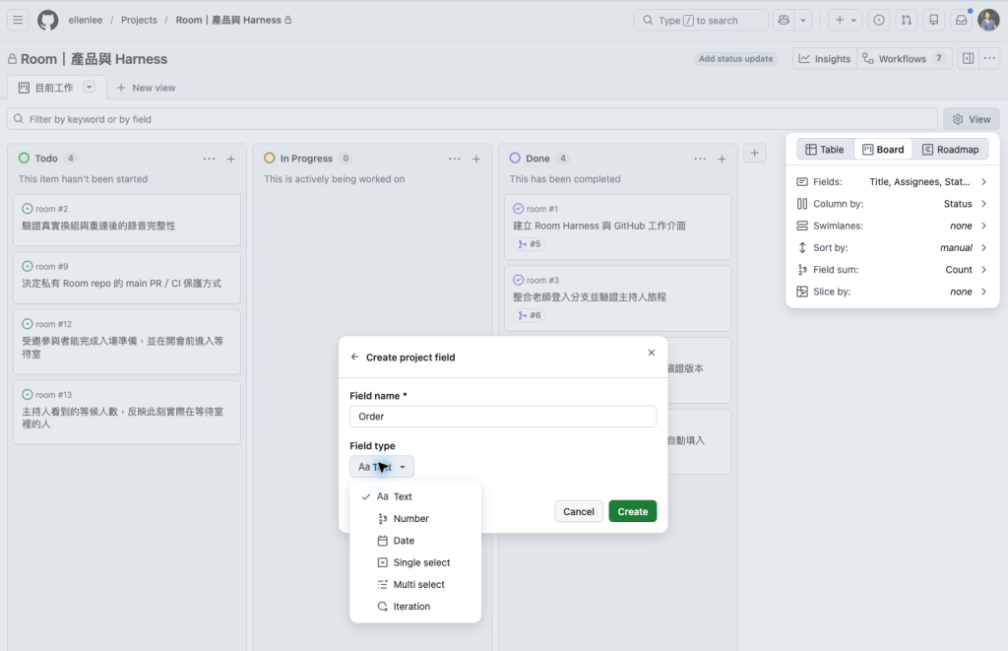Switch layout to Board
Viewport: 1008px width, 651px height.
[883, 150]
